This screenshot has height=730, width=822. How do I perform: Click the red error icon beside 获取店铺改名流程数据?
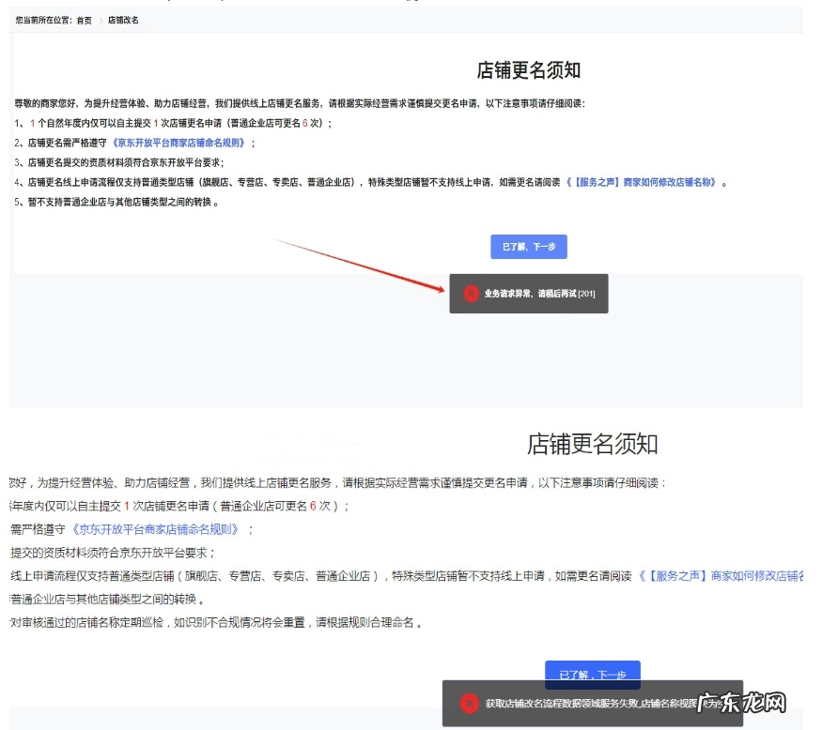[469, 703]
